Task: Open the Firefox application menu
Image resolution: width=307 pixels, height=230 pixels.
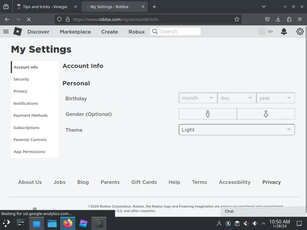Action: (x=300, y=19)
